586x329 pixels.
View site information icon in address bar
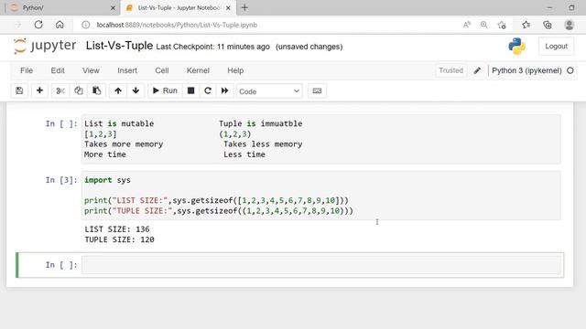[x=85, y=25]
